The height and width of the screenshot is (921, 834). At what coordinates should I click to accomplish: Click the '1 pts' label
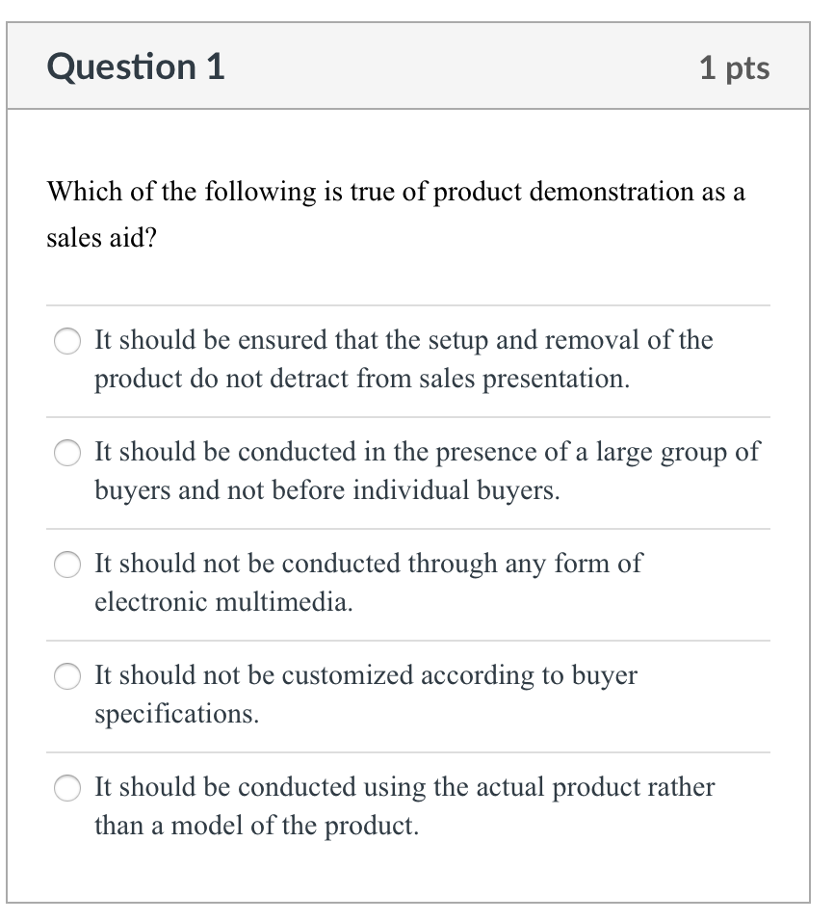click(x=735, y=66)
